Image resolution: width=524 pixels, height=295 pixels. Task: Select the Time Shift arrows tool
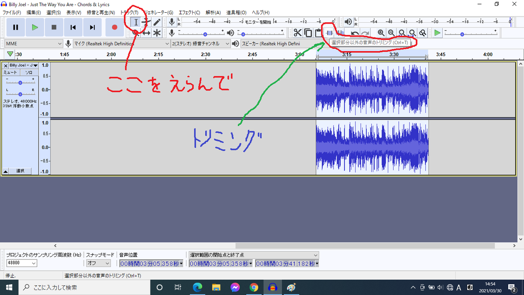[x=146, y=33]
